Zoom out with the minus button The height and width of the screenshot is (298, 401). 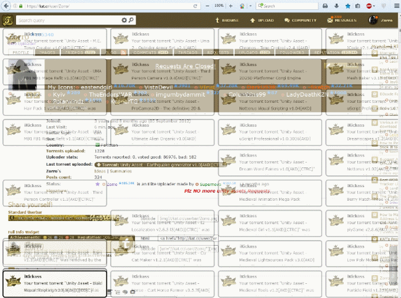pyautogui.click(x=208, y=6)
